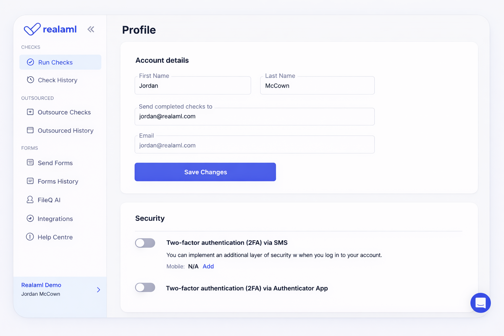Focus the Send completed checks to field
Image resolution: width=504 pixels, height=336 pixels.
pyautogui.click(x=254, y=117)
